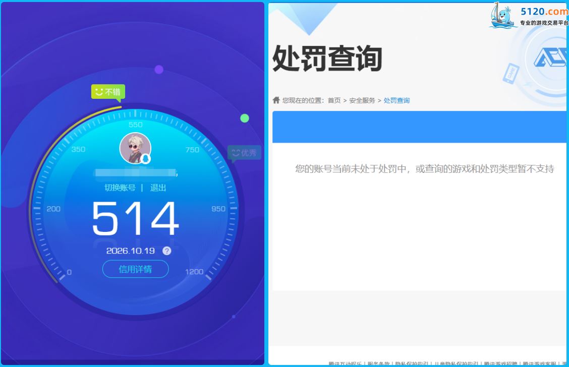Open 安全服务 breadcrumb link
This screenshot has width=569, height=367.
(x=362, y=100)
